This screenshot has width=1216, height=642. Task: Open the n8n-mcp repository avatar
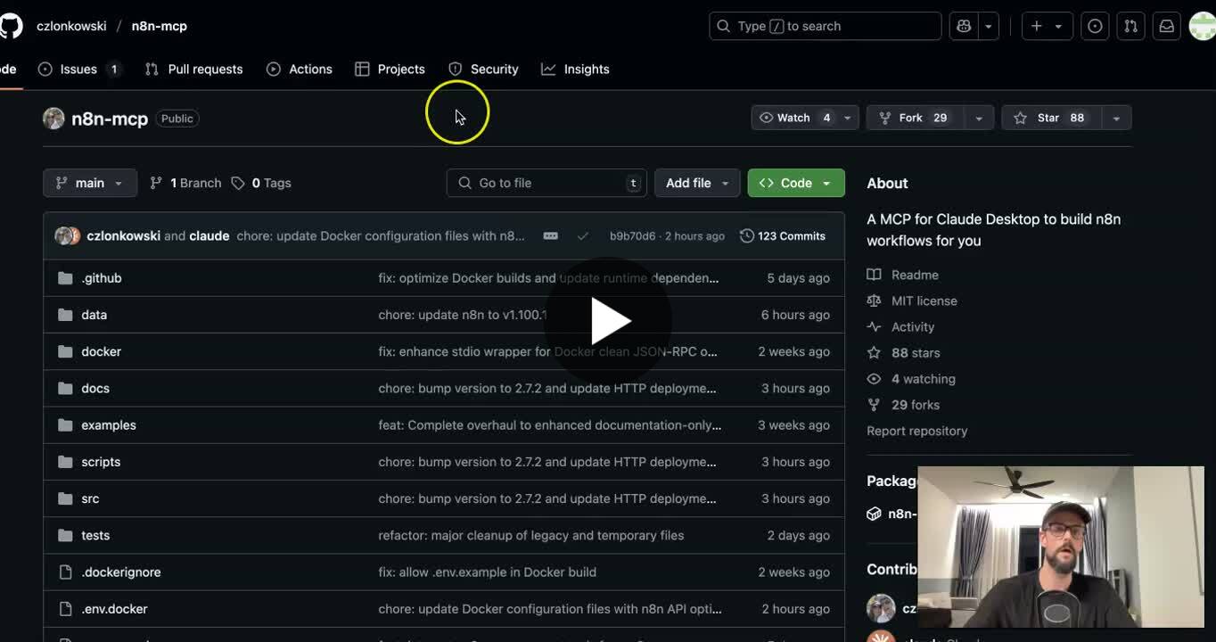coord(53,118)
